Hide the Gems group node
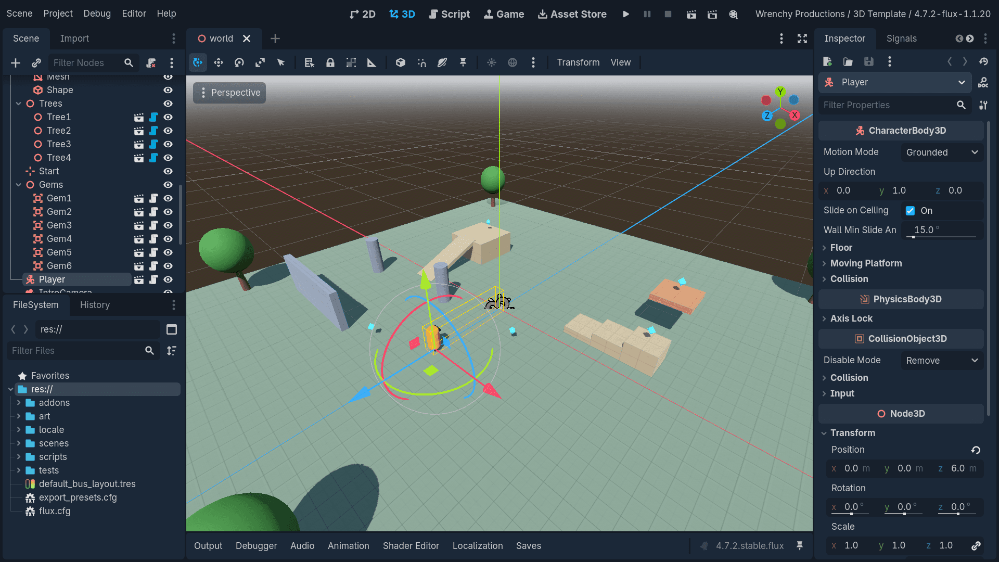 [x=168, y=185]
